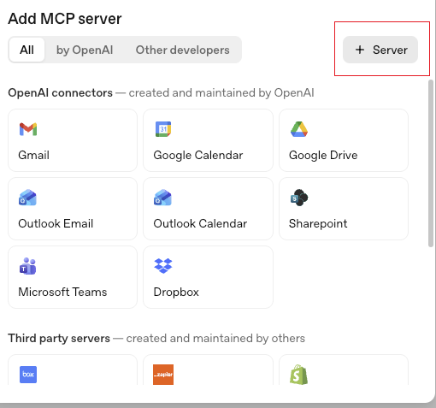
Task: Click the Third party servers heading
Action: (59, 338)
